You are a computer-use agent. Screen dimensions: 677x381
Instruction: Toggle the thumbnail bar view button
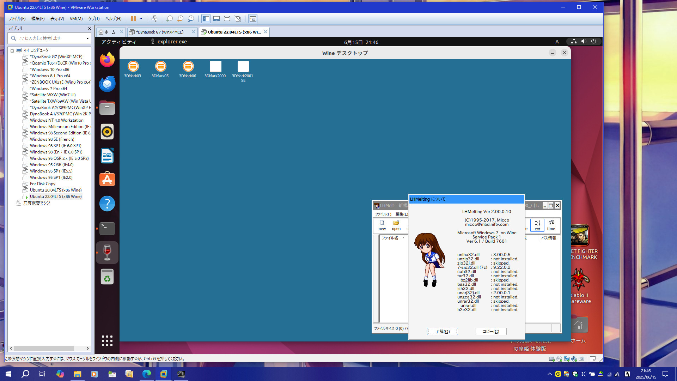[x=216, y=19]
